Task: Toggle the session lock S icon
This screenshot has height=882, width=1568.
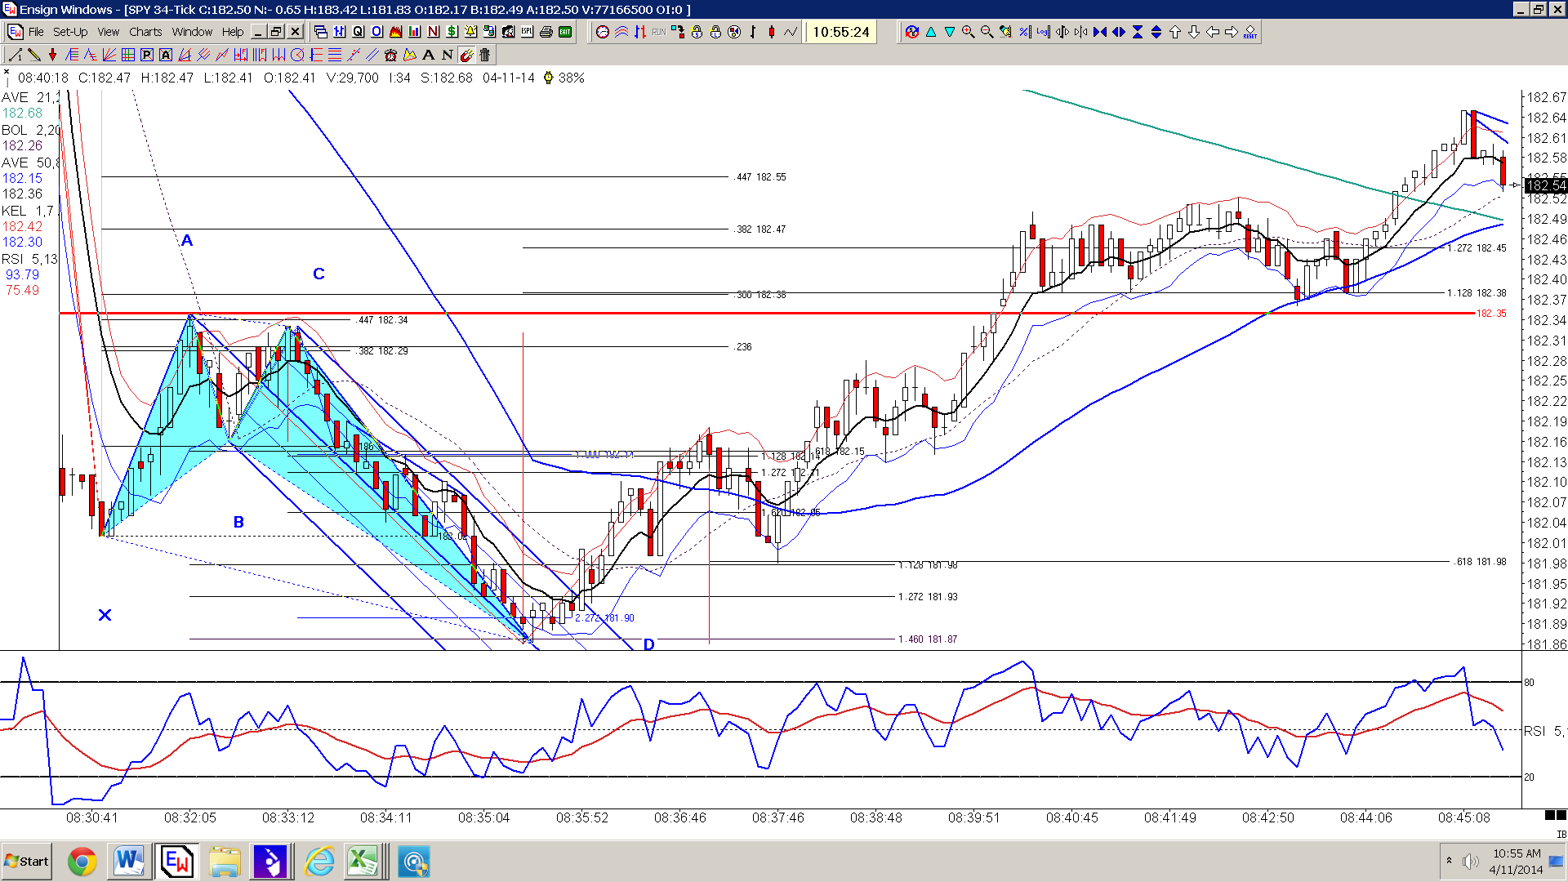Action: point(697,32)
